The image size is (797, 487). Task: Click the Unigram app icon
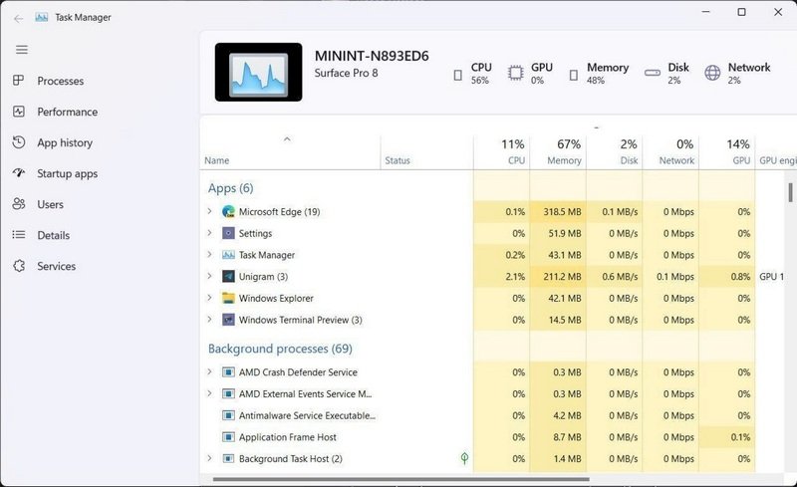coord(228,277)
